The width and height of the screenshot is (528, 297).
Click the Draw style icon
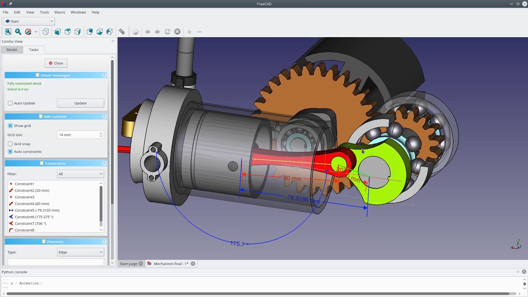click(x=28, y=32)
